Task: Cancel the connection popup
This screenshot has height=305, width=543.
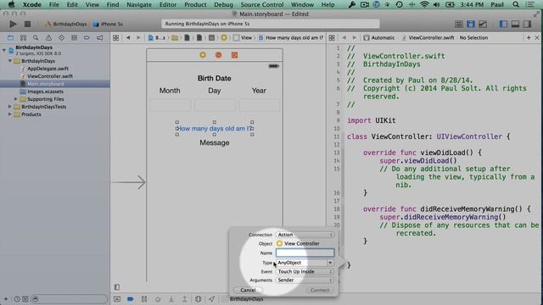Action: click(x=248, y=290)
